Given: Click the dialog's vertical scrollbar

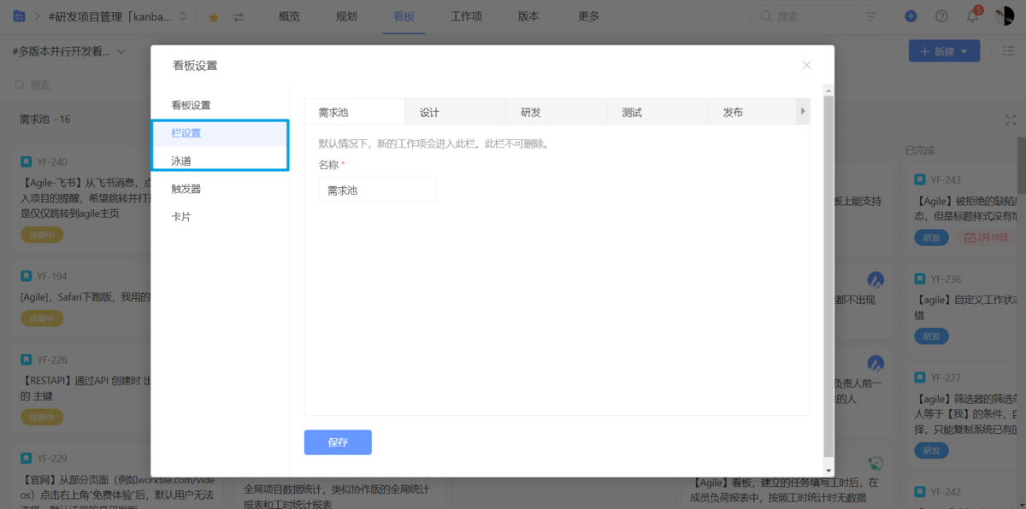Looking at the screenshot, I should pos(827,256).
